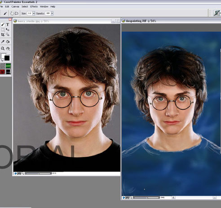The width and height of the screenshot is (221, 208).
Task: Click the harry_studio reference photo canvas
Action: click(67, 98)
